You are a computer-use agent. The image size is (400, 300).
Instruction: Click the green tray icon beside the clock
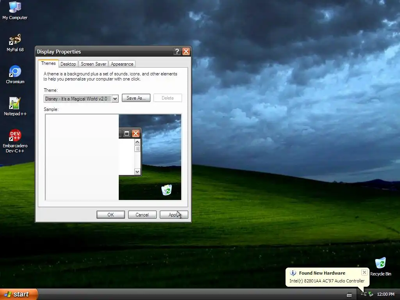pyautogui.click(x=371, y=294)
